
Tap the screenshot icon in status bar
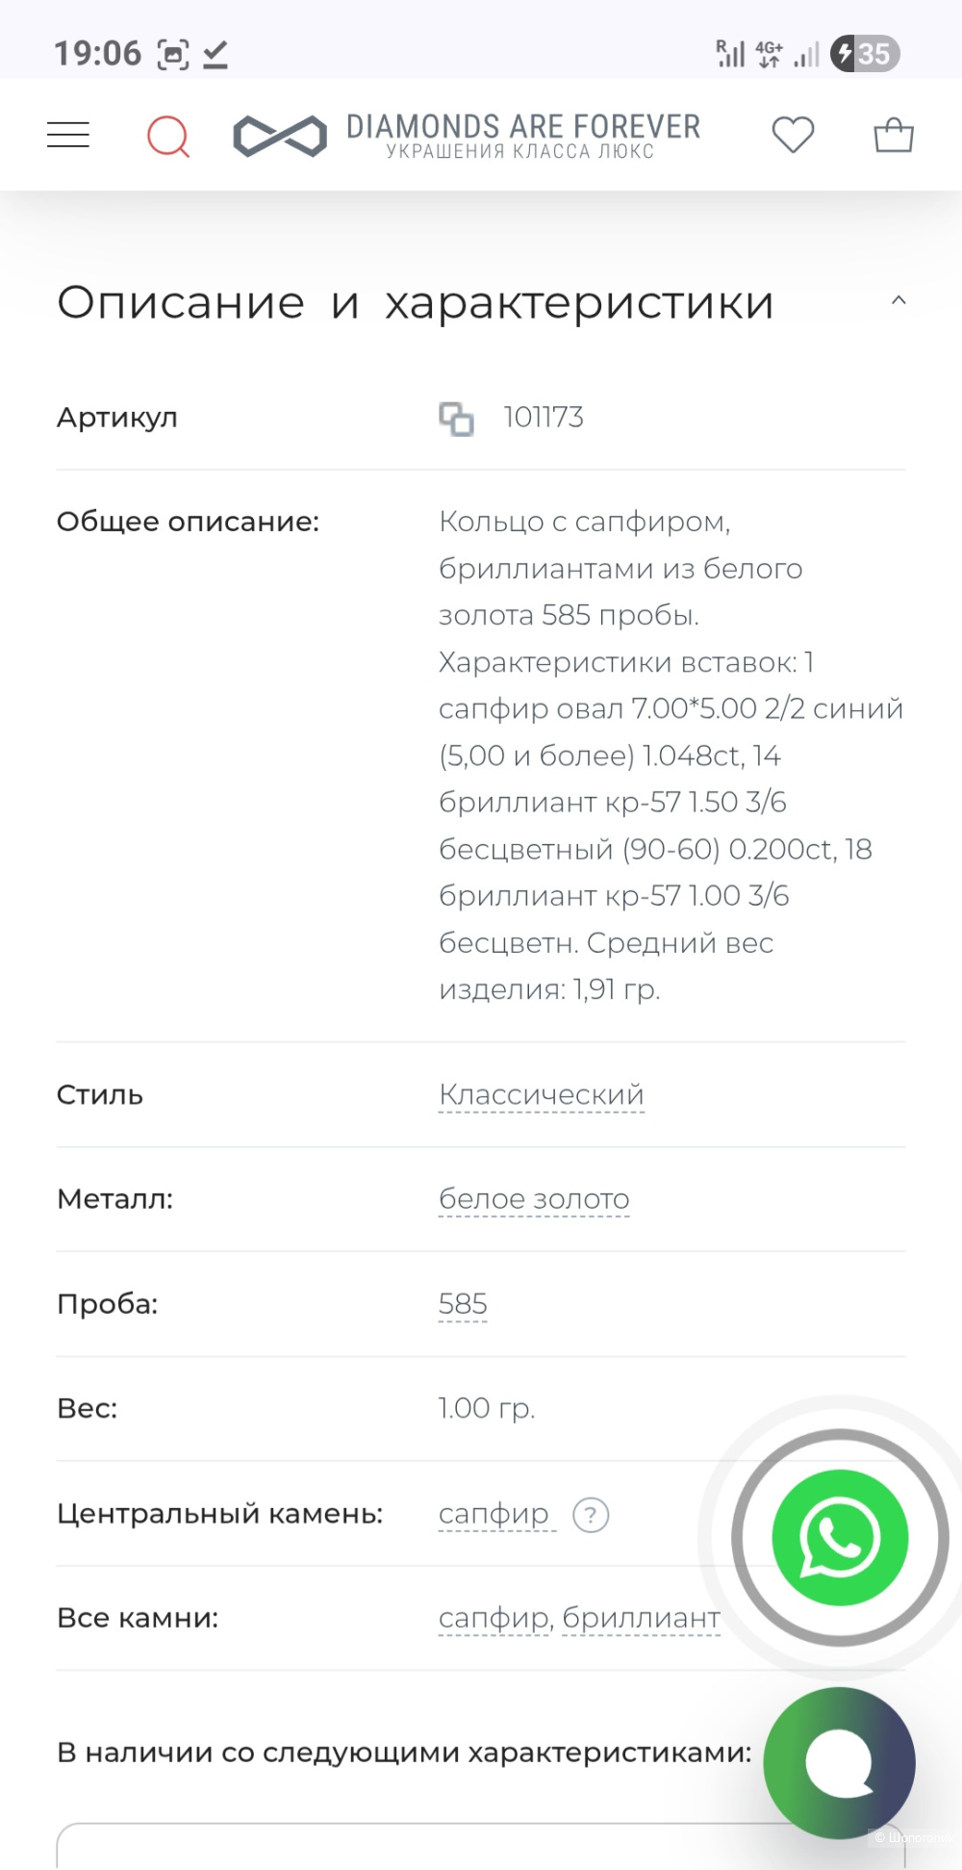coord(171,53)
